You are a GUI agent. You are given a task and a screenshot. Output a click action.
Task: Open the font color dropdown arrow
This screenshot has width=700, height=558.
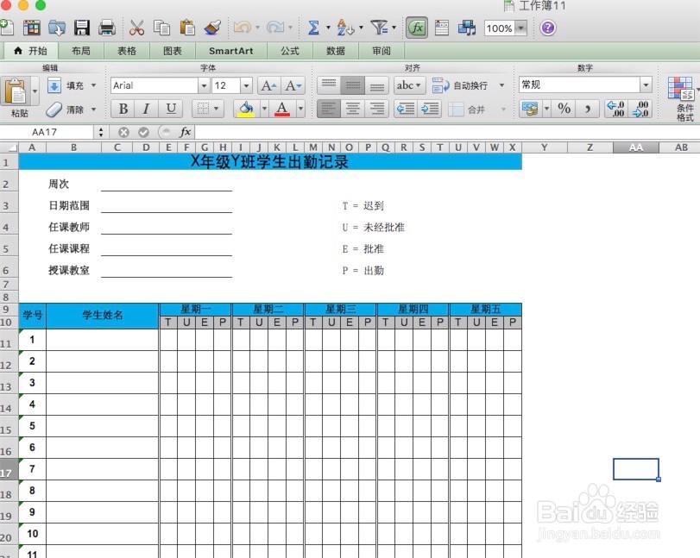(x=301, y=109)
